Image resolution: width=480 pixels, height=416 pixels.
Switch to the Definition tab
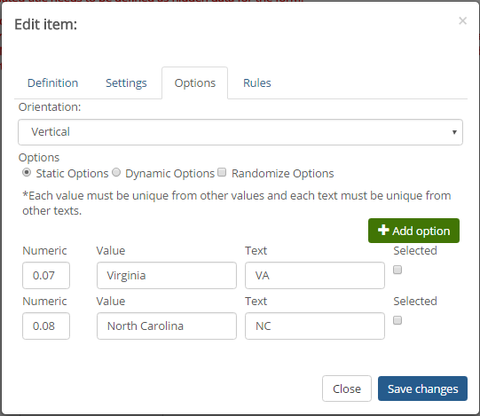(52, 83)
